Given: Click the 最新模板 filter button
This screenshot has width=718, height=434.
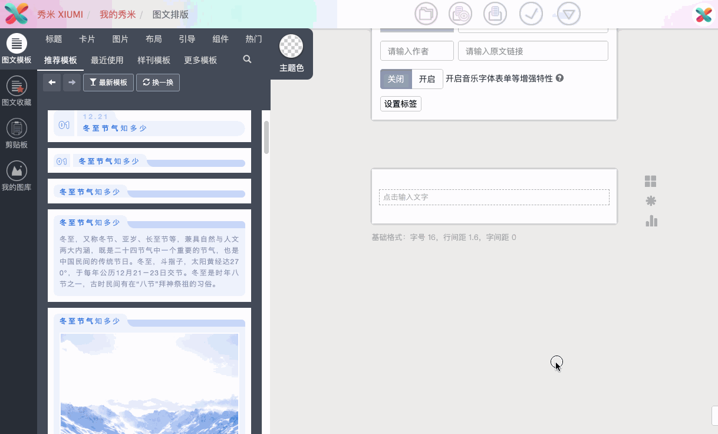Looking at the screenshot, I should [x=108, y=83].
